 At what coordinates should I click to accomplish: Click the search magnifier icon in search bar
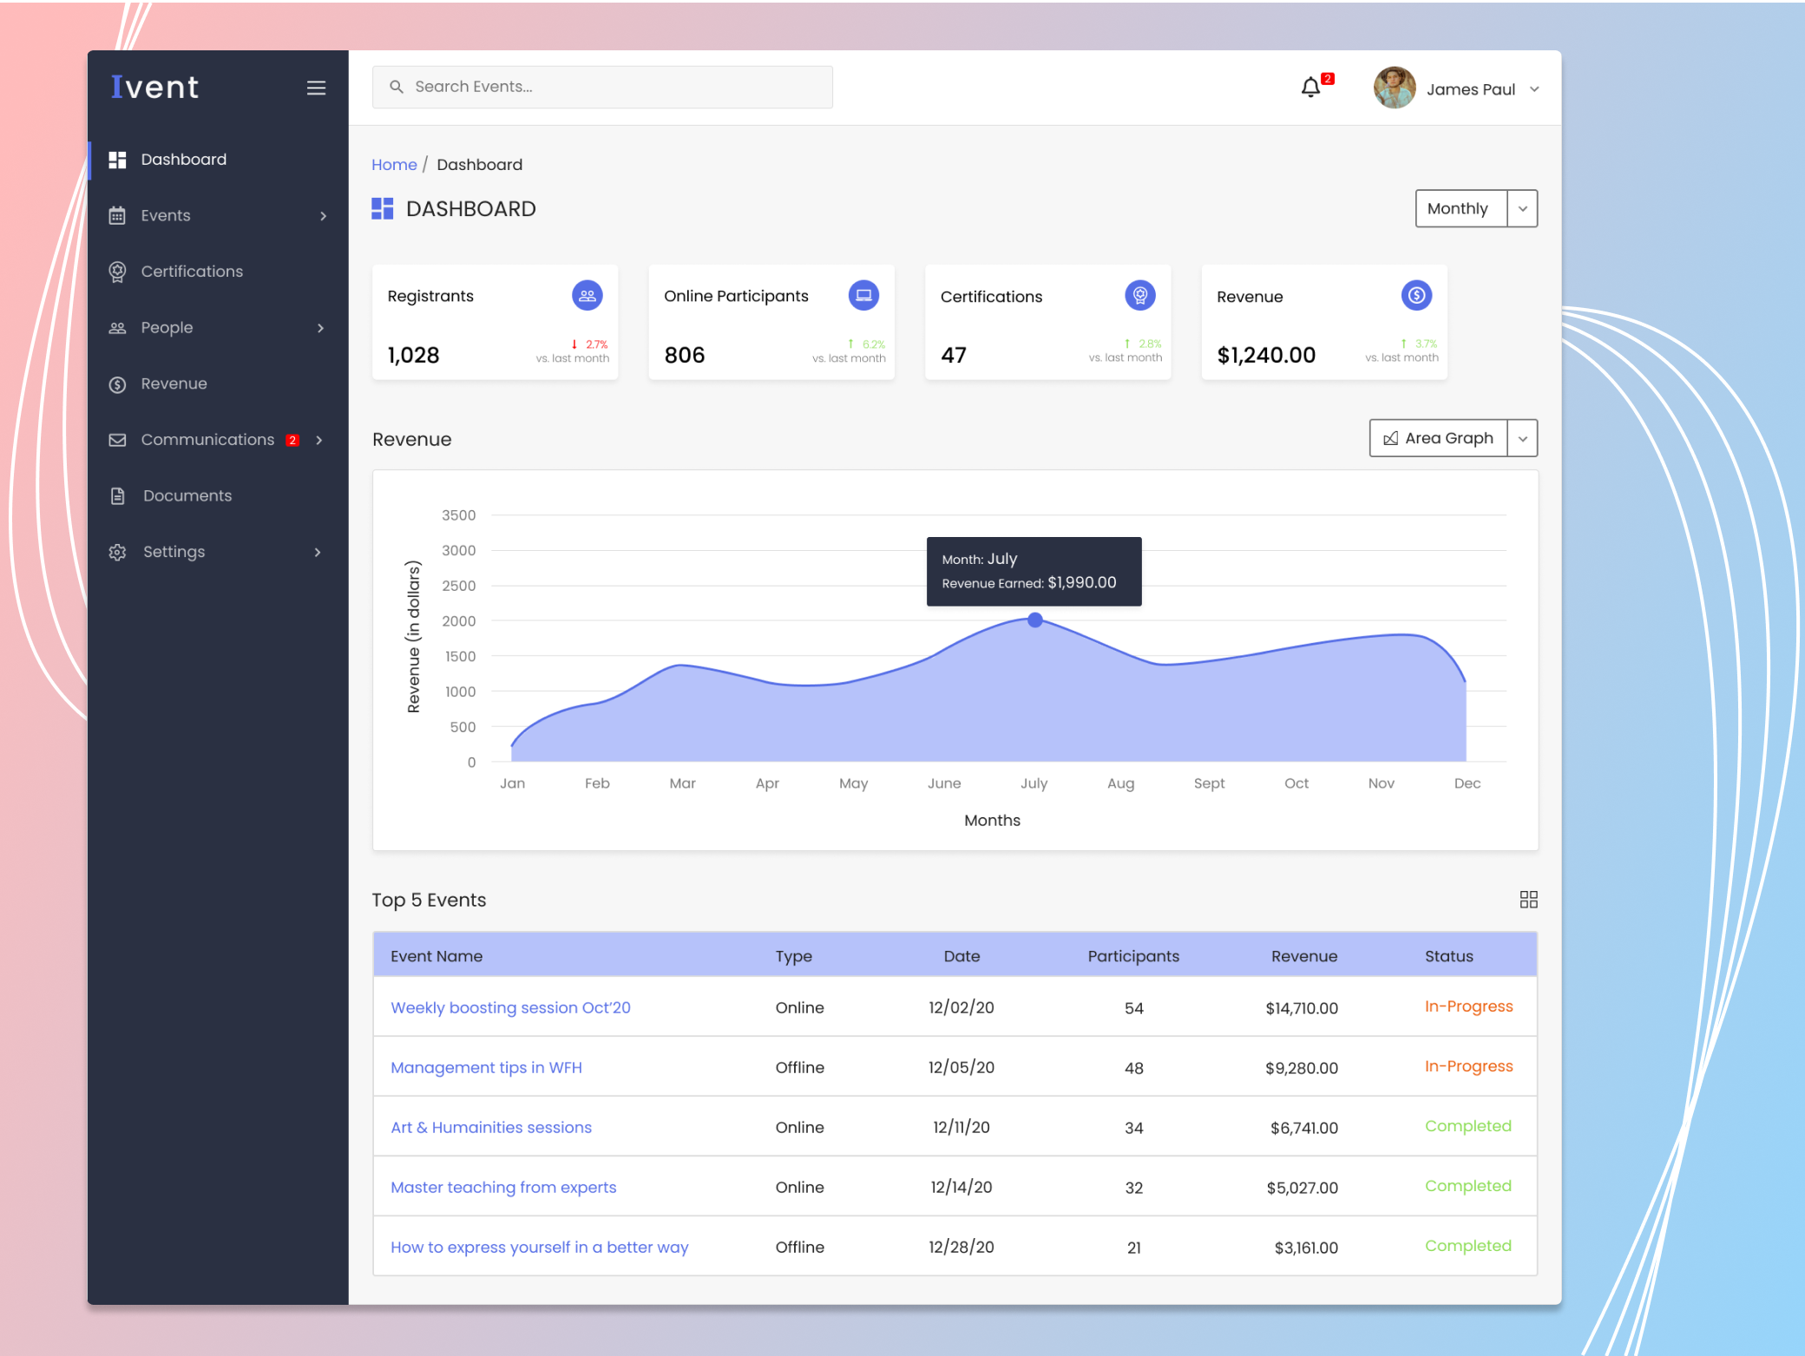coord(397,87)
